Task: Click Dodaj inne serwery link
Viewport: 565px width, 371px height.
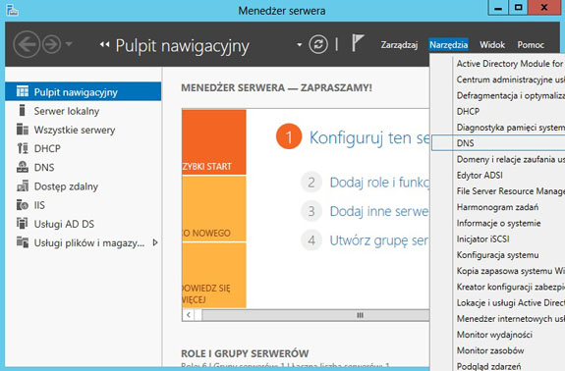Action: pyautogui.click(x=380, y=211)
